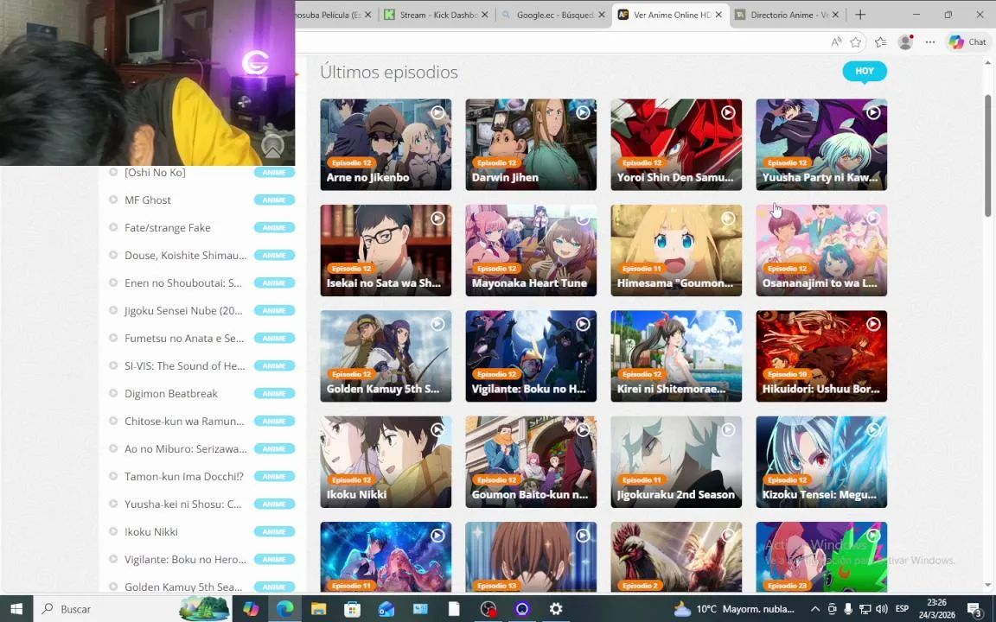
Task: Open the weather widget showing 10°C
Action: click(x=734, y=609)
